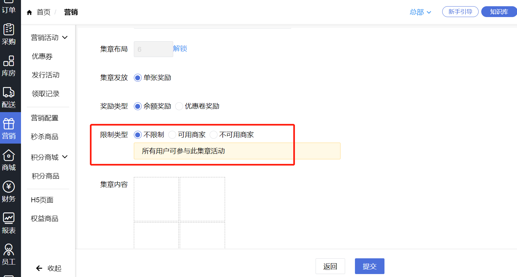The image size is (517, 277).
Task: Go to 发行活动 menu item
Action: pyautogui.click(x=46, y=75)
